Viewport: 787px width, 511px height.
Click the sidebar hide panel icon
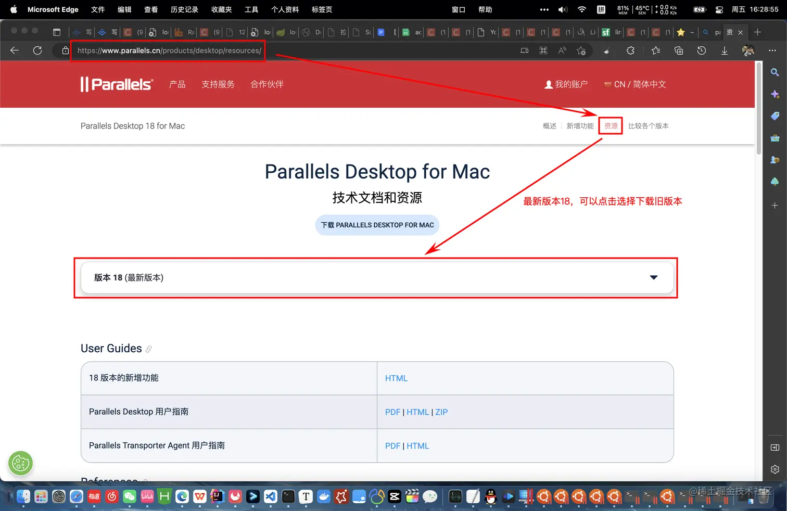[775, 448]
